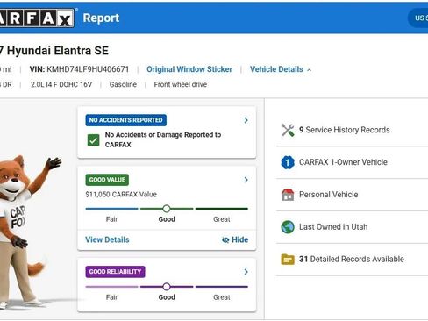Image resolution: width=428 pixels, height=321 pixels.
Task: Expand the No Accidents Reported chevron
Action: [246, 120]
